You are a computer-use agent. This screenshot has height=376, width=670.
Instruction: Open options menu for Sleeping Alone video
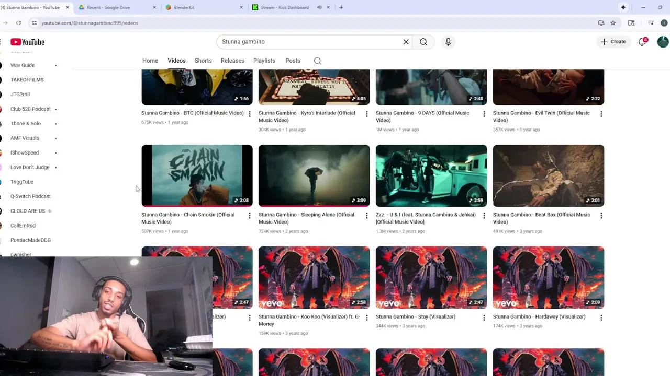[x=366, y=215]
